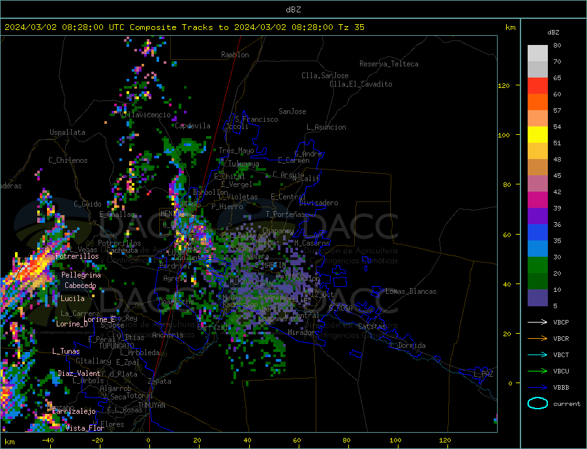This screenshot has width=587, height=449.
Task: Click the 'Villavicencio' place label
Action: [145, 115]
